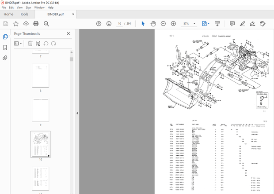The height and width of the screenshot is (194, 274).
Task: Select the arrow selection tool
Action: point(143,24)
